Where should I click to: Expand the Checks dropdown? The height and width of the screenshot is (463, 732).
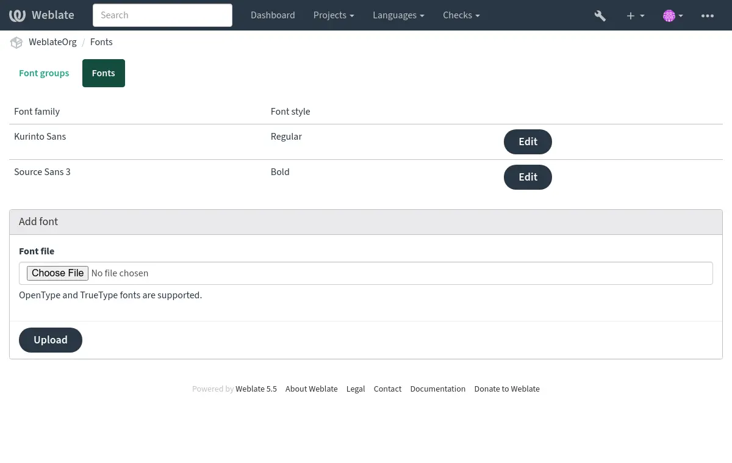[x=461, y=15]
